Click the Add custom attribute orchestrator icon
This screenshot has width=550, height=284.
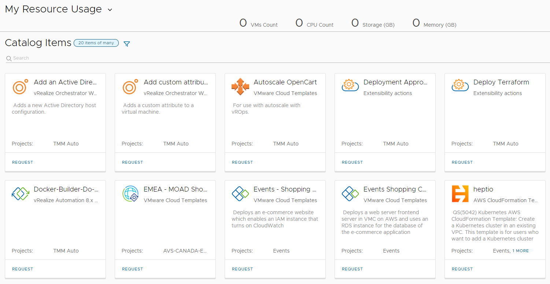pyautogui.click(x=130, y=87)
